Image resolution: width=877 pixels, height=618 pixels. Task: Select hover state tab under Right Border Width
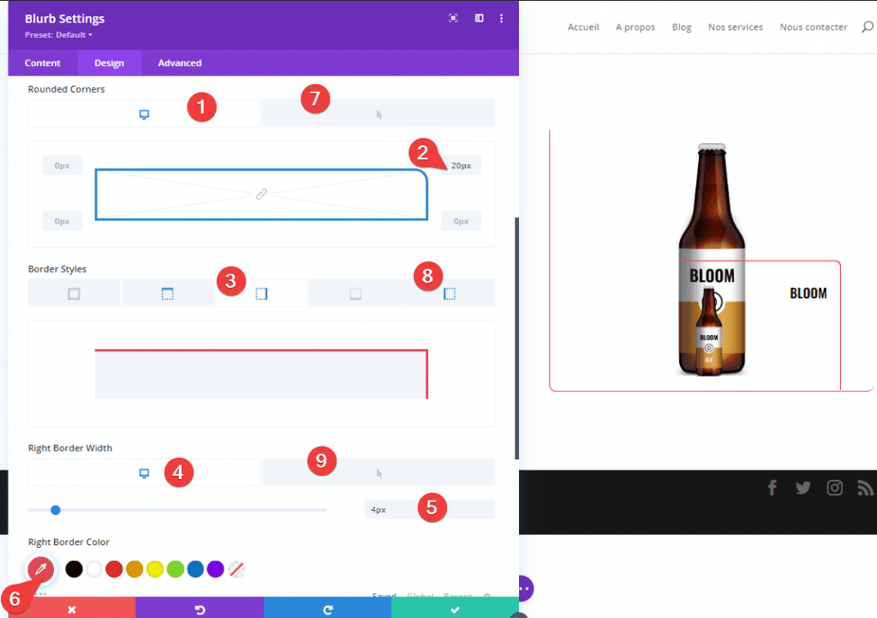click(x=379, y=473)
